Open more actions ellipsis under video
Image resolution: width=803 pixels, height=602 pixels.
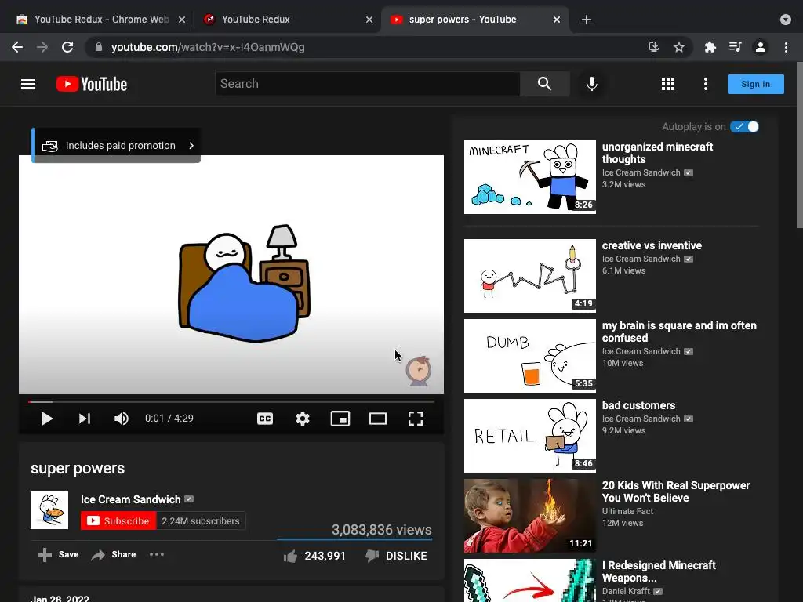157,554
